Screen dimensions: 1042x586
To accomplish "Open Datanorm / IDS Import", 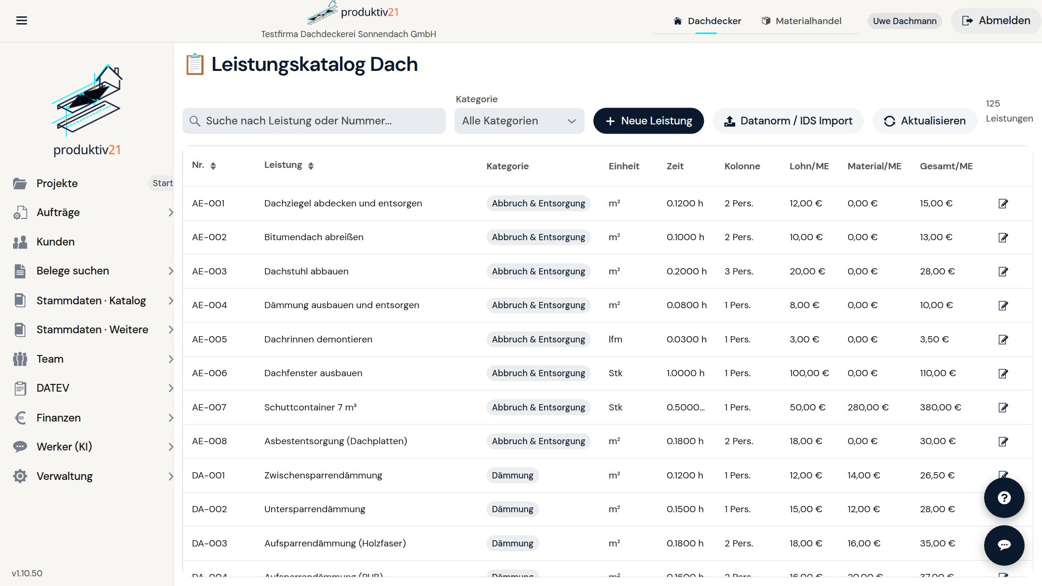I will [x=788, y=121].
